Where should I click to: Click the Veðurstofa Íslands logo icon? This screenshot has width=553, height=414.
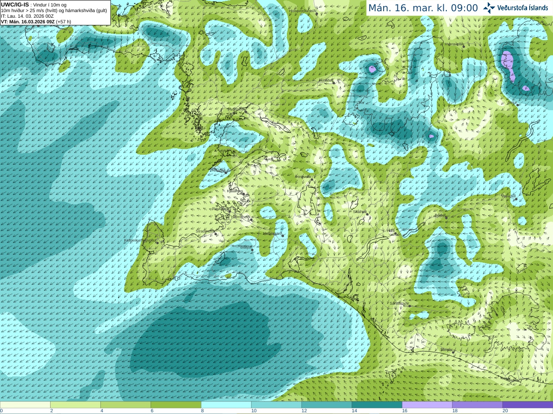tap(489, 8)
